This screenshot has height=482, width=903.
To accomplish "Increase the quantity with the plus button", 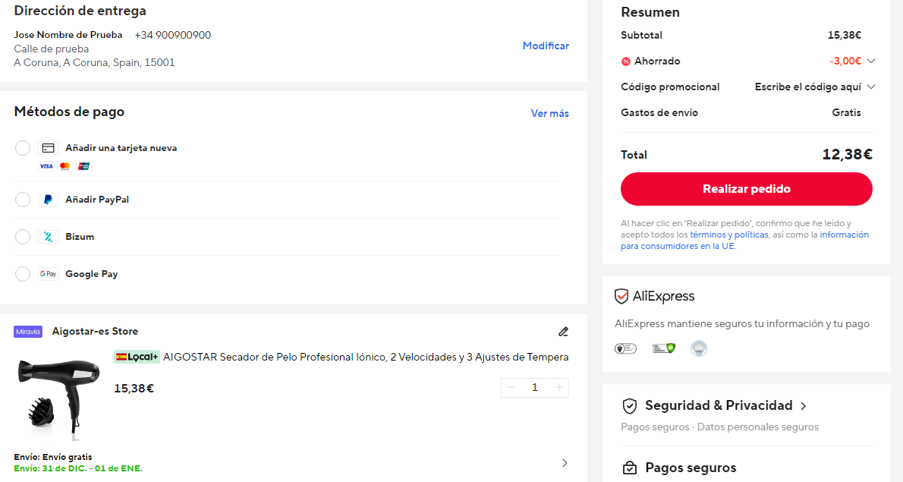I will [x=559, y=388].
